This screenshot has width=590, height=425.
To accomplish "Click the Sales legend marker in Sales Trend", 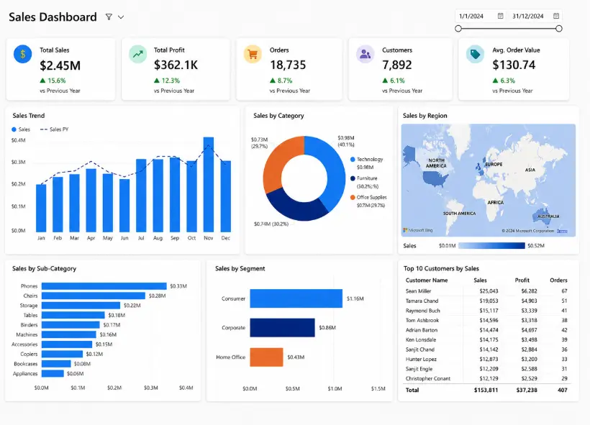I will coord(14,129).
